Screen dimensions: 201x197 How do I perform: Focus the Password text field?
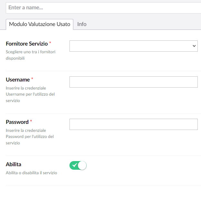[133, 124]
